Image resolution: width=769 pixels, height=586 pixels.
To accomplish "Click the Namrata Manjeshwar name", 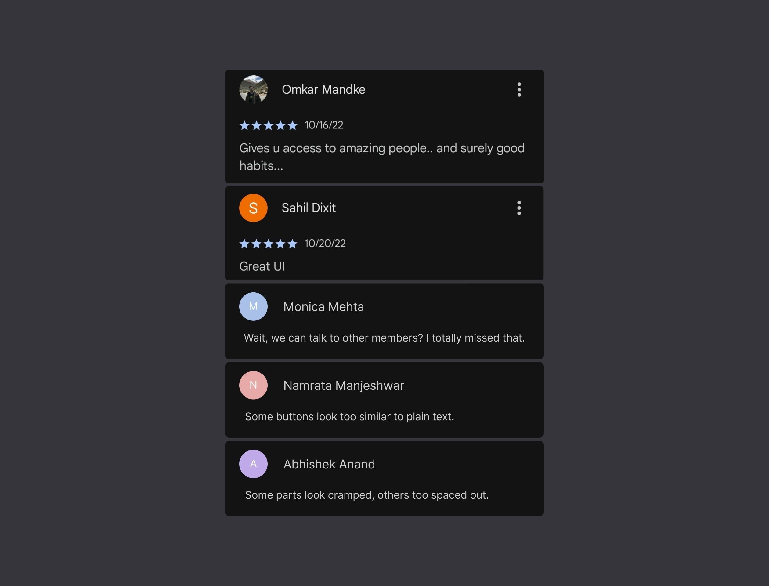I will (x=344, y=385).
